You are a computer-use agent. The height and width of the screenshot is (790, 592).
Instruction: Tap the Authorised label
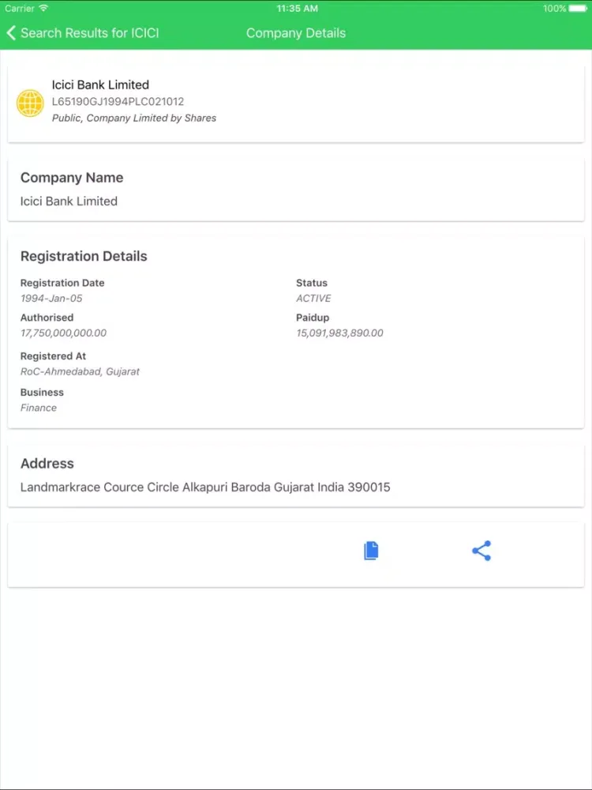pyautogui.click(x=47, y=318)
